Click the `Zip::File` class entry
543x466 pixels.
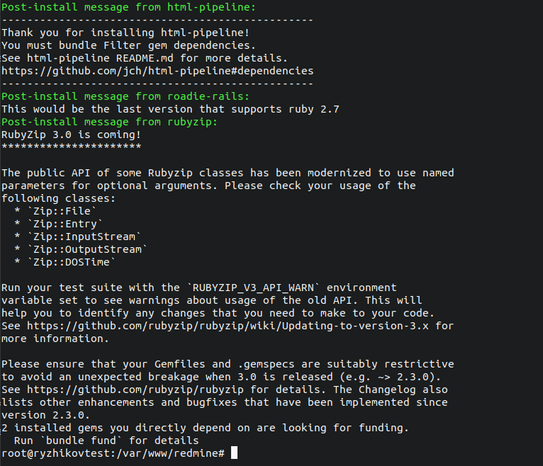point(60,211)
